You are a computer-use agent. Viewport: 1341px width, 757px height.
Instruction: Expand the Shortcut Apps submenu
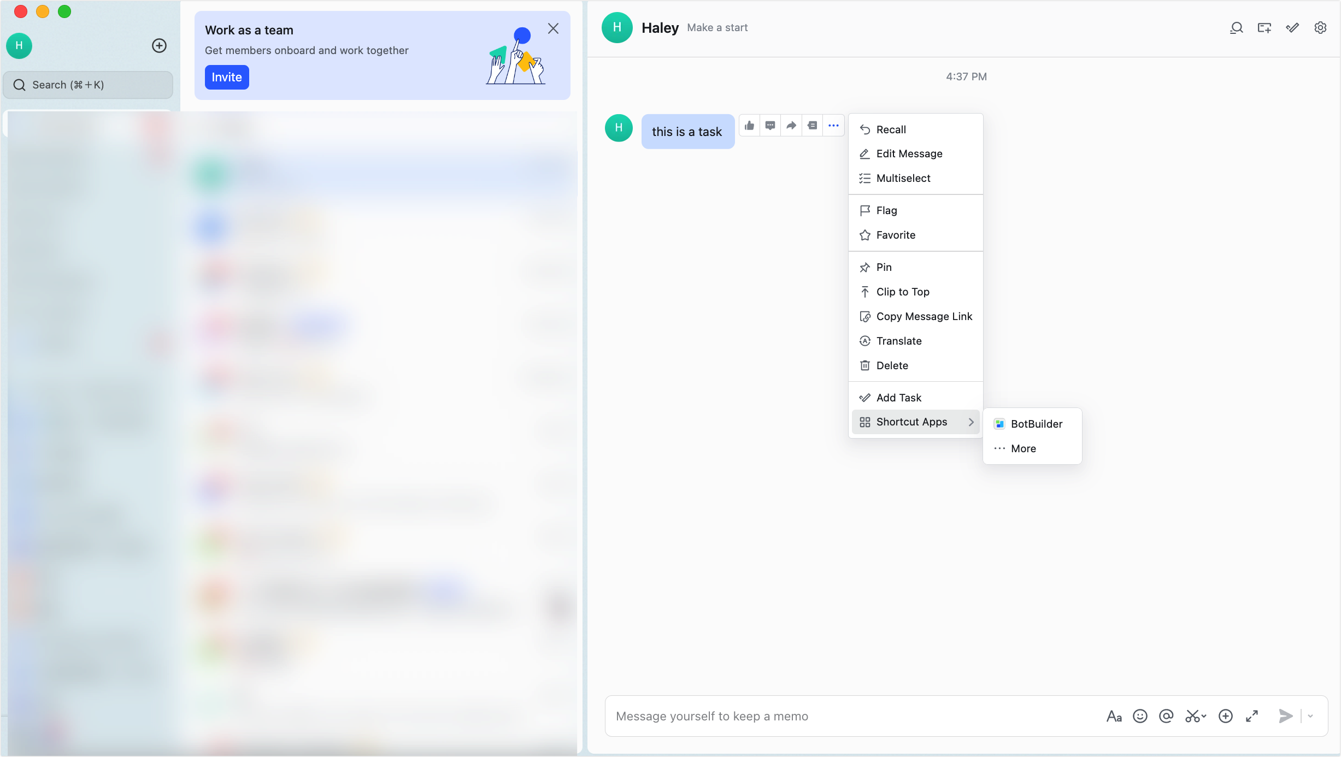[916, 422]
